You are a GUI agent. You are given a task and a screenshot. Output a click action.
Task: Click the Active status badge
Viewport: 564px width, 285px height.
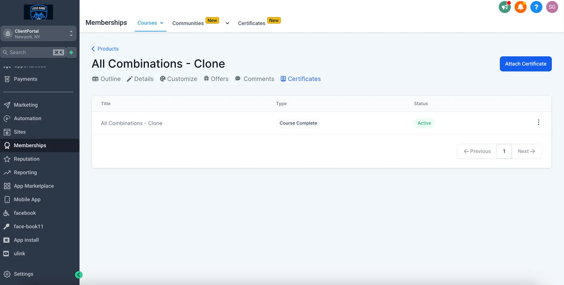click(x=424, y=123)
